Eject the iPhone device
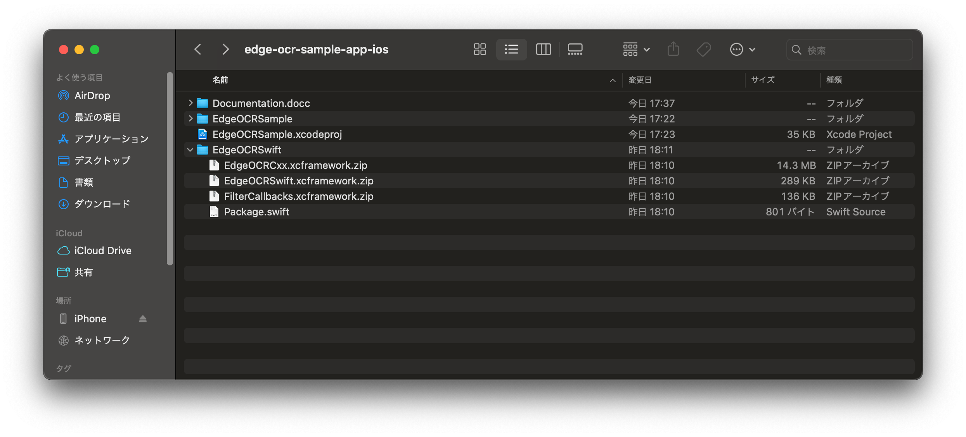 (143, 319)
